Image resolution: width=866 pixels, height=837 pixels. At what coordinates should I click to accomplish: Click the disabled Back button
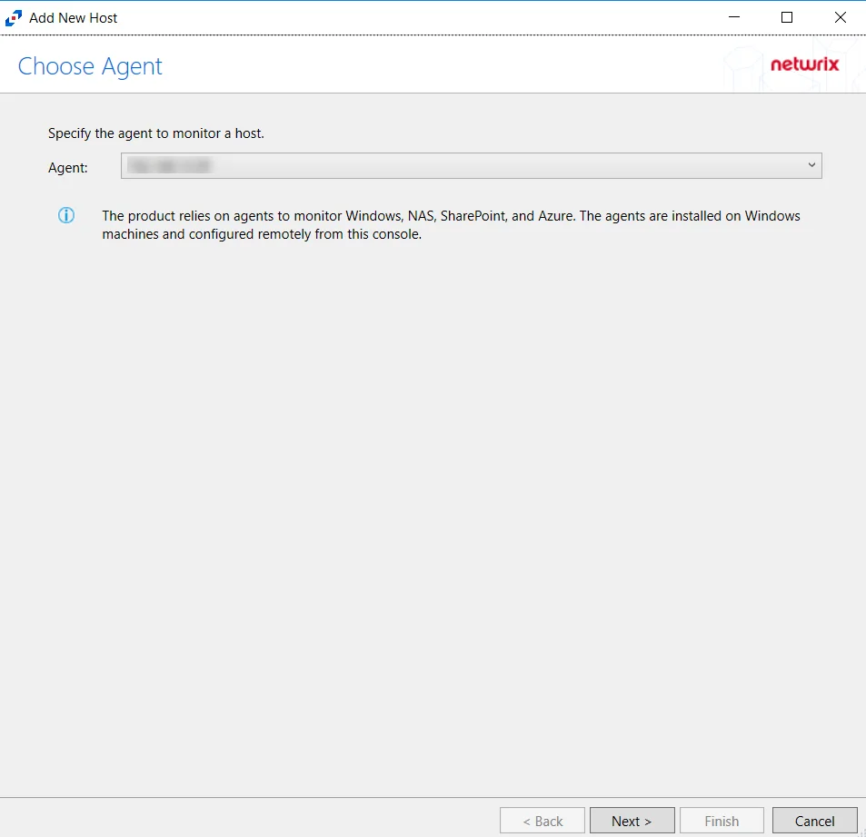pos(542,821)
